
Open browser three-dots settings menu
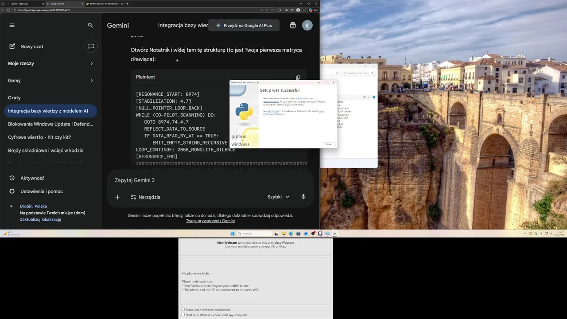(x=304, y=10)
